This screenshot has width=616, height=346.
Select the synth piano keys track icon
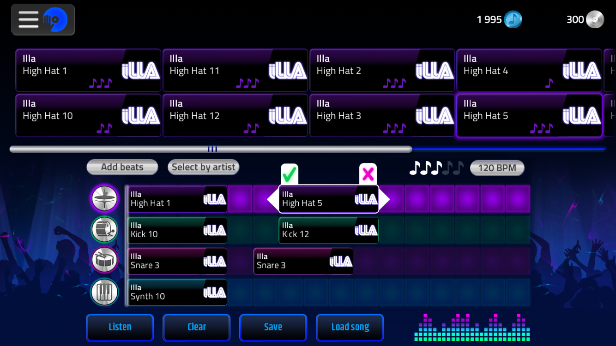coord(104,292)
